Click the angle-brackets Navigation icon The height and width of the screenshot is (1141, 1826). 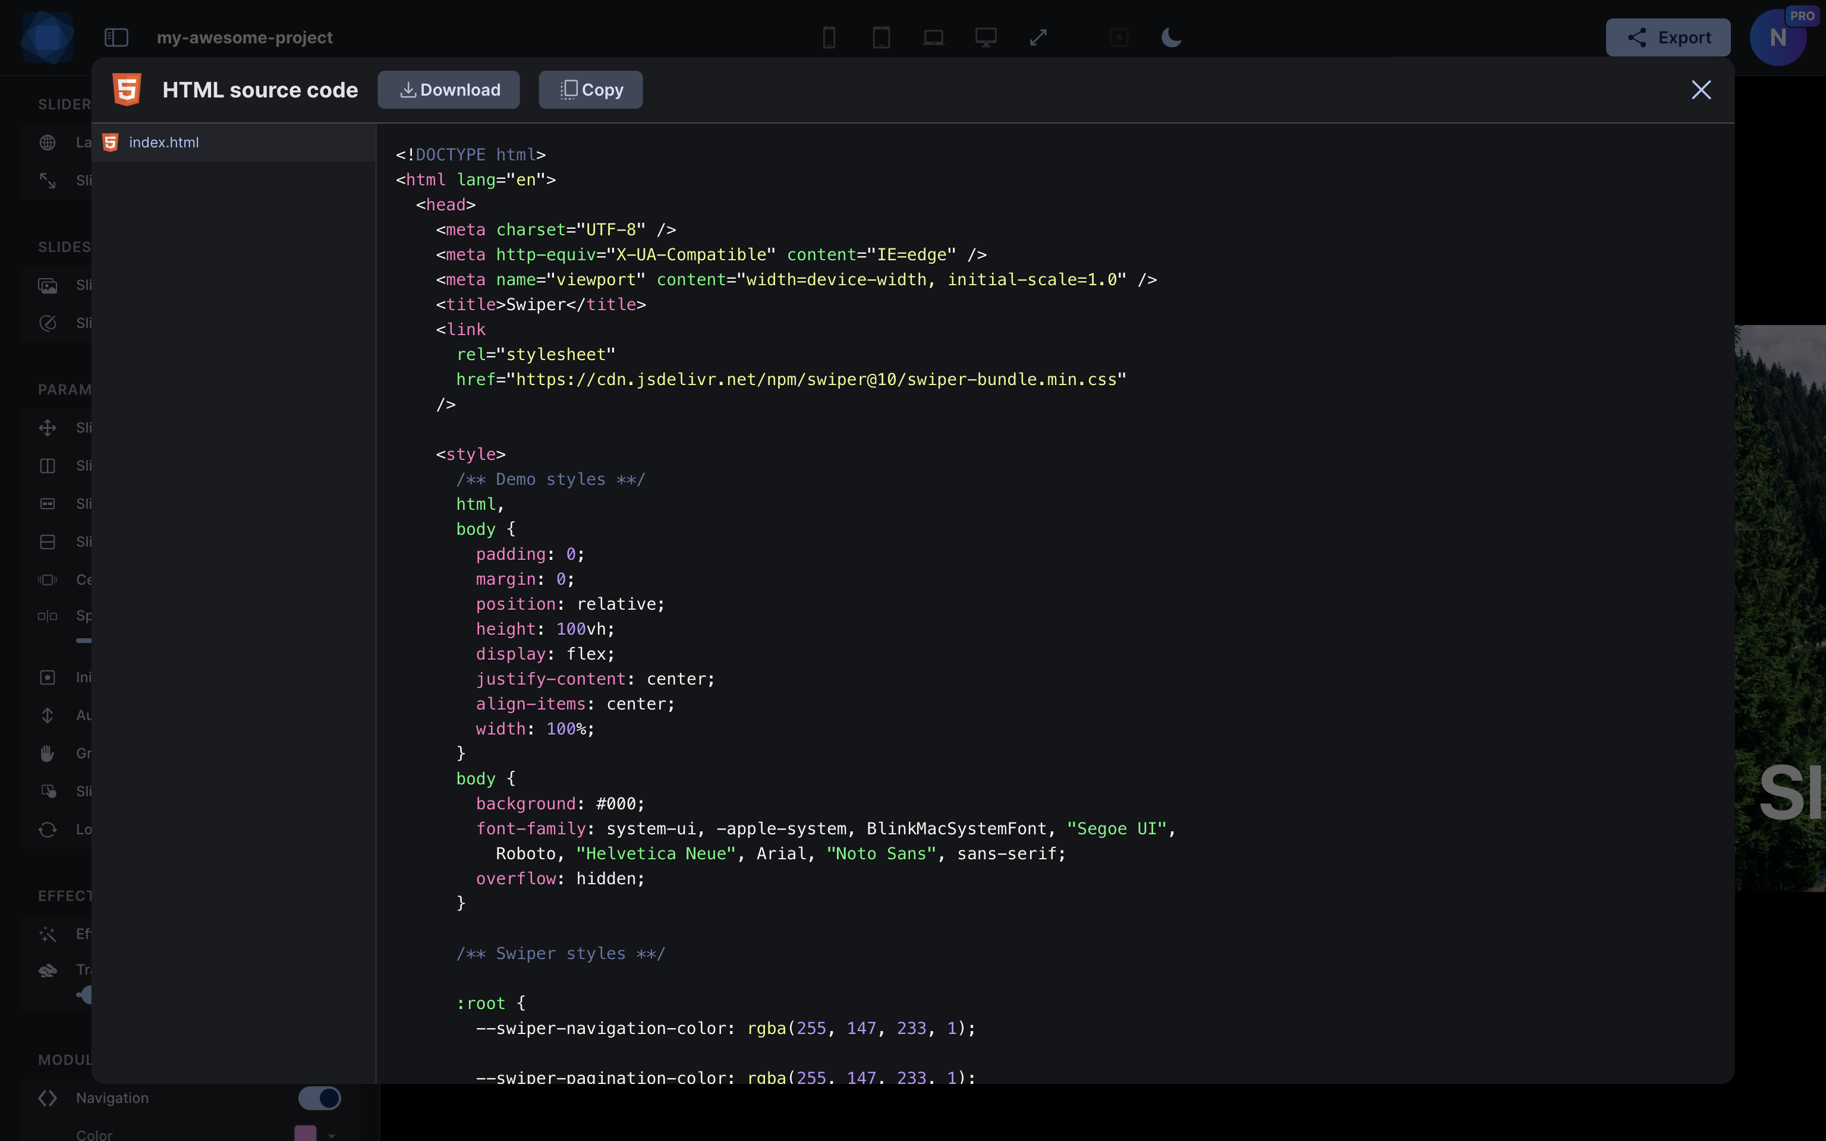(48, 1098)
